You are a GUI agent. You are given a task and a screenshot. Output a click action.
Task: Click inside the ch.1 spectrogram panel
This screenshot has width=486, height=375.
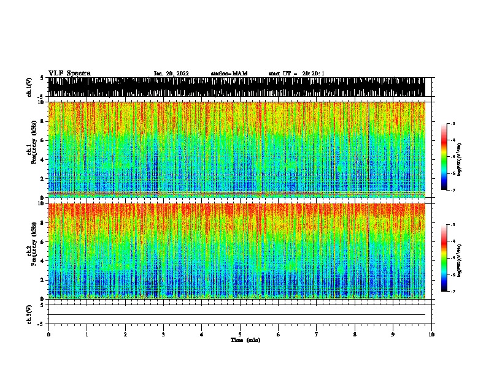[x=237, y=150]
